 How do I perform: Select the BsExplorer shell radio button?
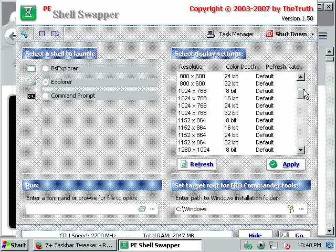45,69
